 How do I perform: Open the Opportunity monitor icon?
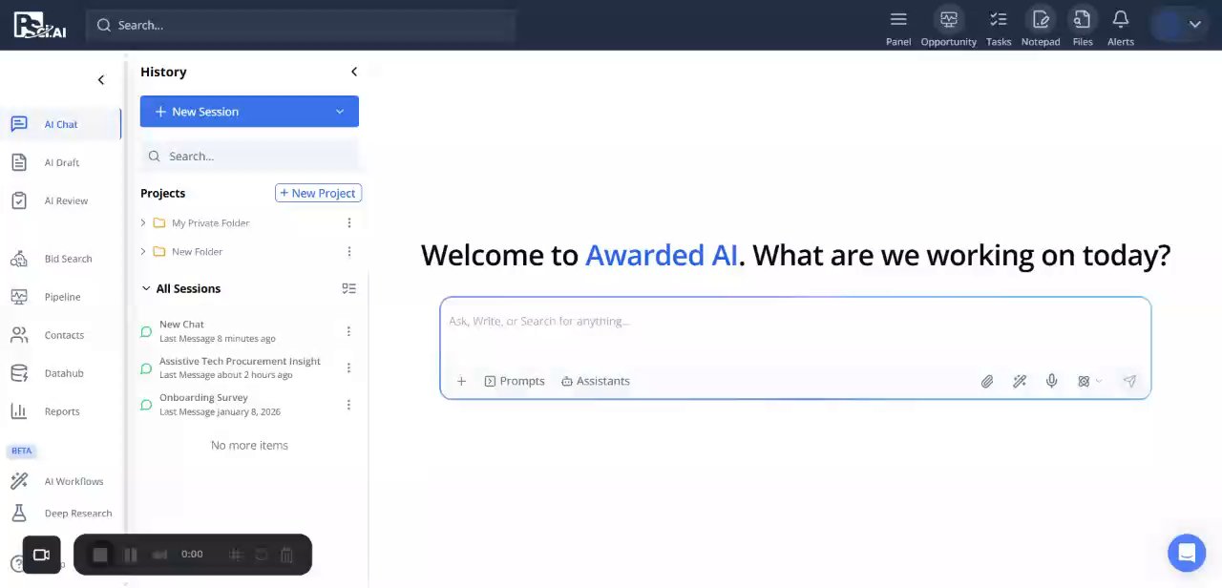coord(948,19)
